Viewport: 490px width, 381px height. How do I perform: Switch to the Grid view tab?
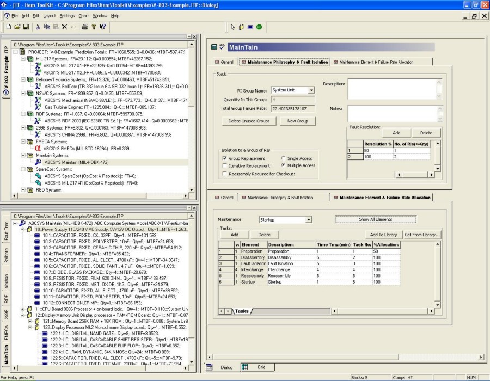pyautogui.click(x=258, y=367)
